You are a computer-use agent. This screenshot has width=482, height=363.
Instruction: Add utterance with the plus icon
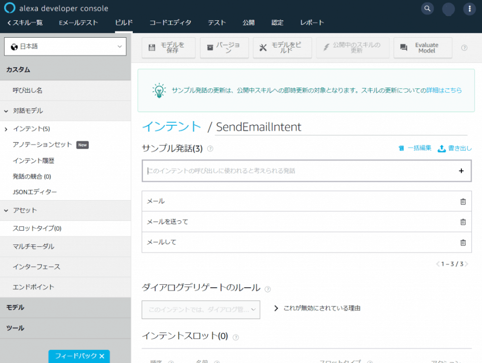(461, 171)
